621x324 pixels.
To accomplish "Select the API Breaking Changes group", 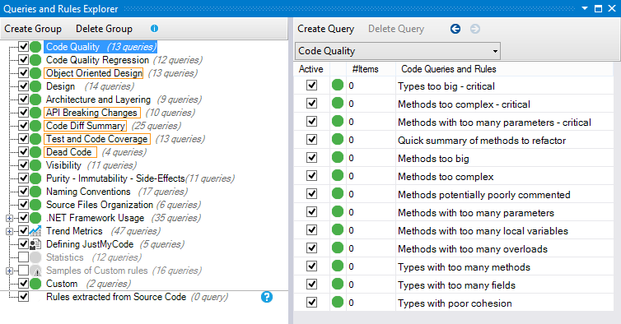I will [92, 113].
